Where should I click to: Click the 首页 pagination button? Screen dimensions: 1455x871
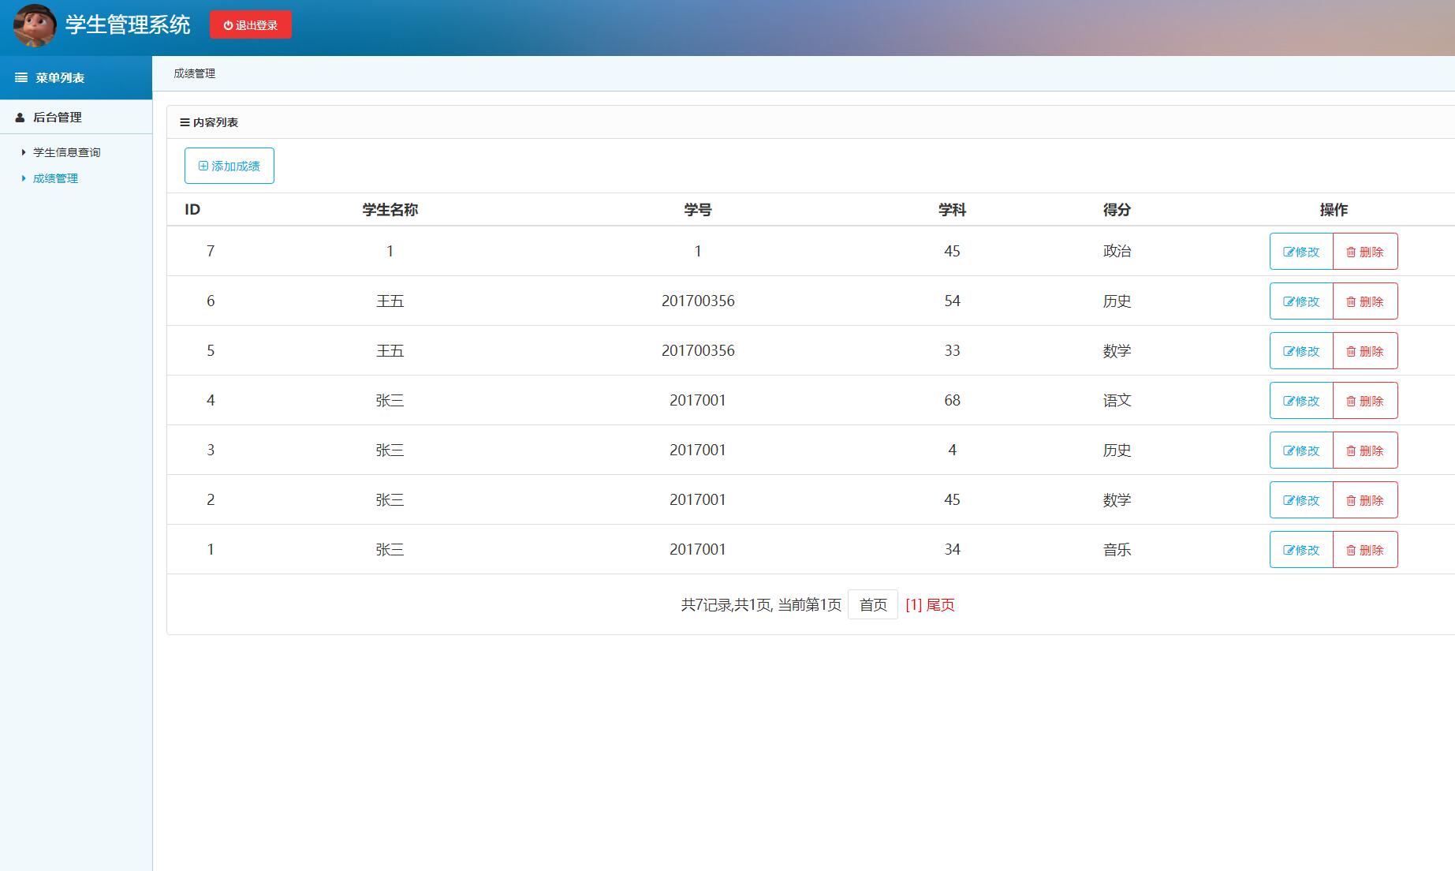[x=872, y=604]
